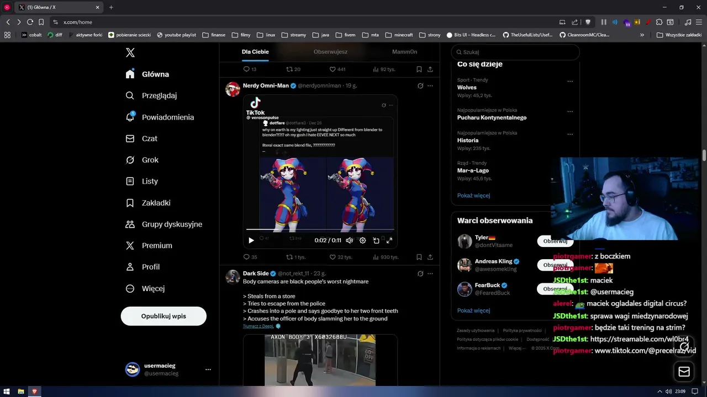The height and width of the screenshot is (397, 707).
Task: Share the Nerdy Omni-Man post
Action: pyautogui.click(x=430, y=257)
